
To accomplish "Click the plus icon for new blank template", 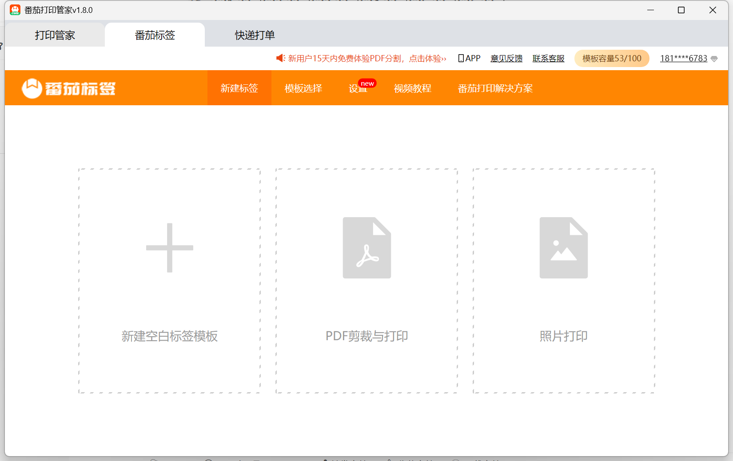I will click(169, 248).
